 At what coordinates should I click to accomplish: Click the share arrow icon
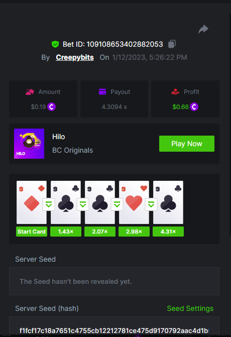point(203,29)
